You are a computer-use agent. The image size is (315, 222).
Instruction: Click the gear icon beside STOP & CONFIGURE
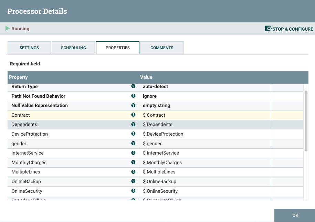[x=268, y=29]
